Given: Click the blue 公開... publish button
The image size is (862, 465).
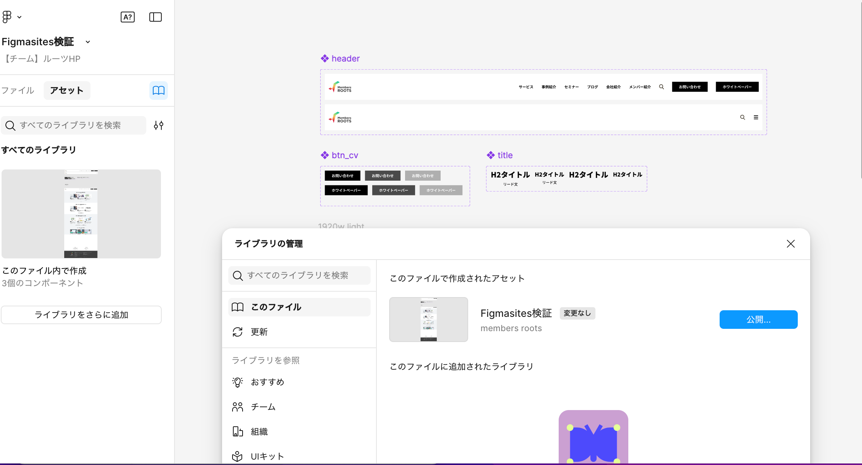Looking at the screenshot, I should [758, 320].
